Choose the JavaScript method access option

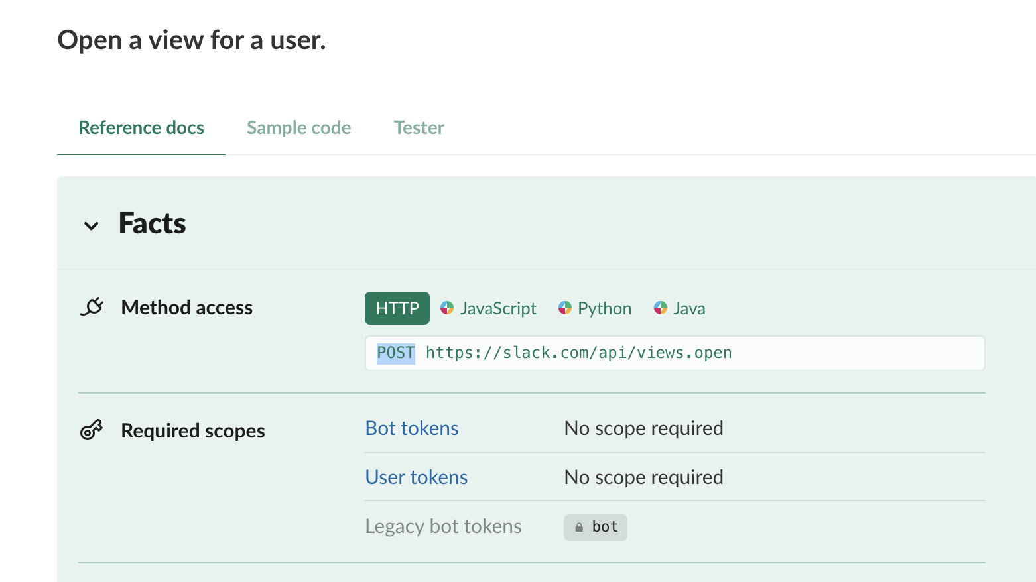pos(498,308)
